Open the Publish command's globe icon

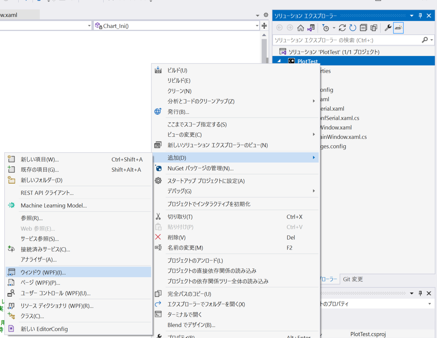(x=158, y=111)
